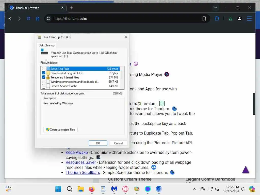Select the Temporary Internet Files row
The height and width of the screenshot is (195, 260).
pos(80,77)
